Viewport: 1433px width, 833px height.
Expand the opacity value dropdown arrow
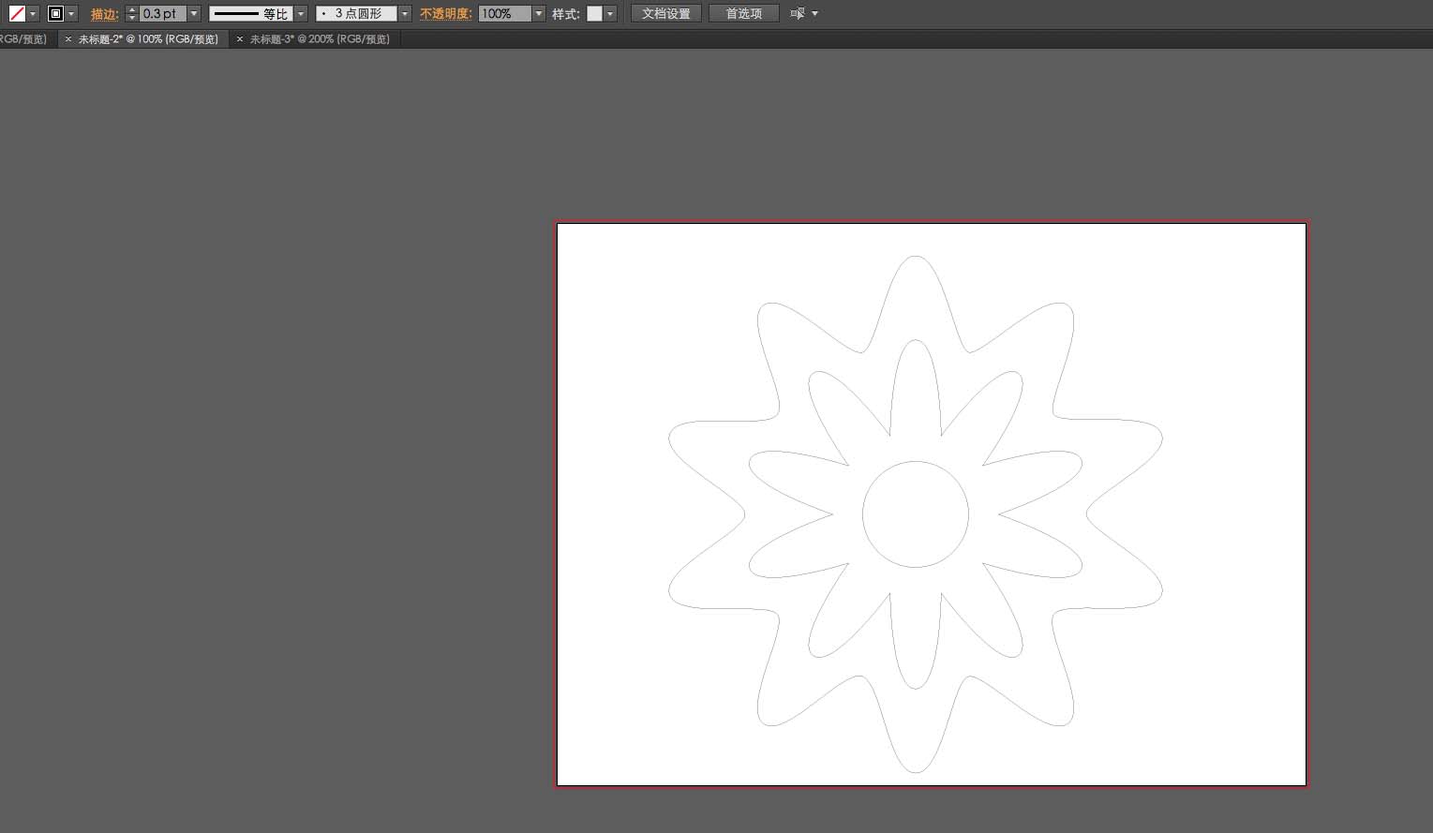(x=539, y=14)
